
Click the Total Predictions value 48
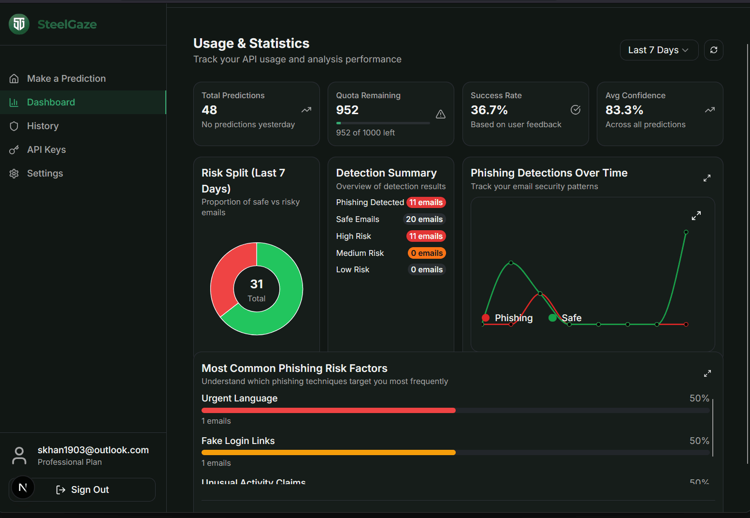pyautogui.click(x=209, y=110)
